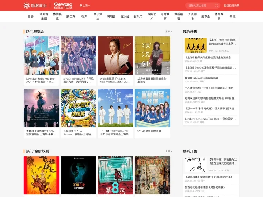The image size is (263, 197).
Task: Open 正在预谋死亡的西绪 listing text
Action: pyautogui.click(x=223, y=161)
